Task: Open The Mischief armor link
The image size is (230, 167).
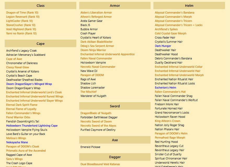Action: (88, 92)
